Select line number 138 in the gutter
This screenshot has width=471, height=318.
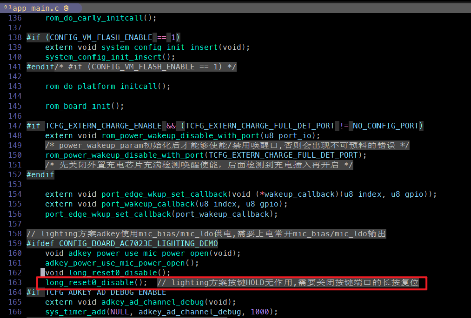(15, 37)
